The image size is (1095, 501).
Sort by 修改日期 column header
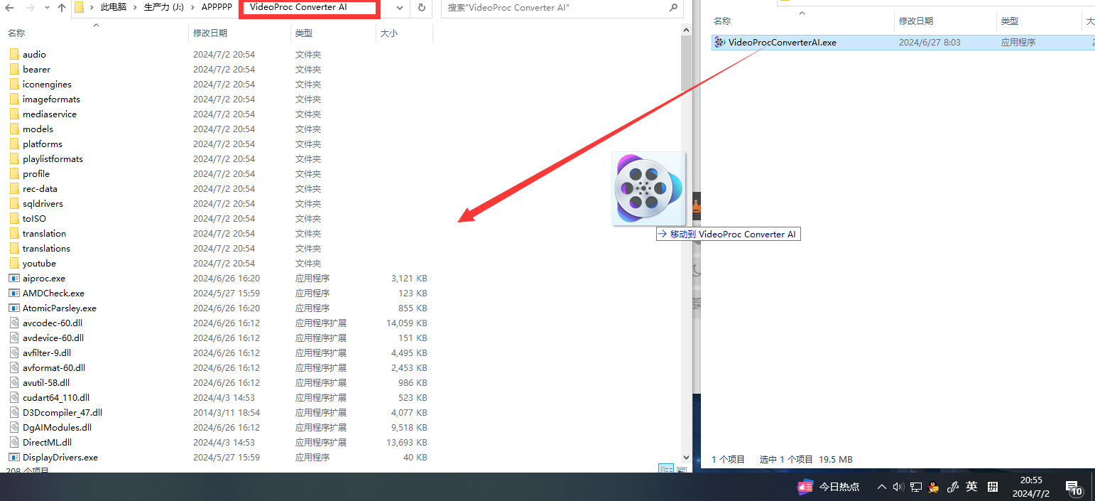tap(210, 33)
